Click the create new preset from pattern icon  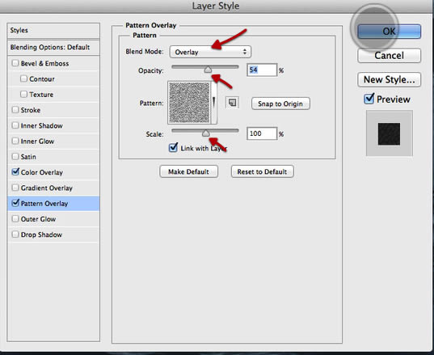click(232, 103)
